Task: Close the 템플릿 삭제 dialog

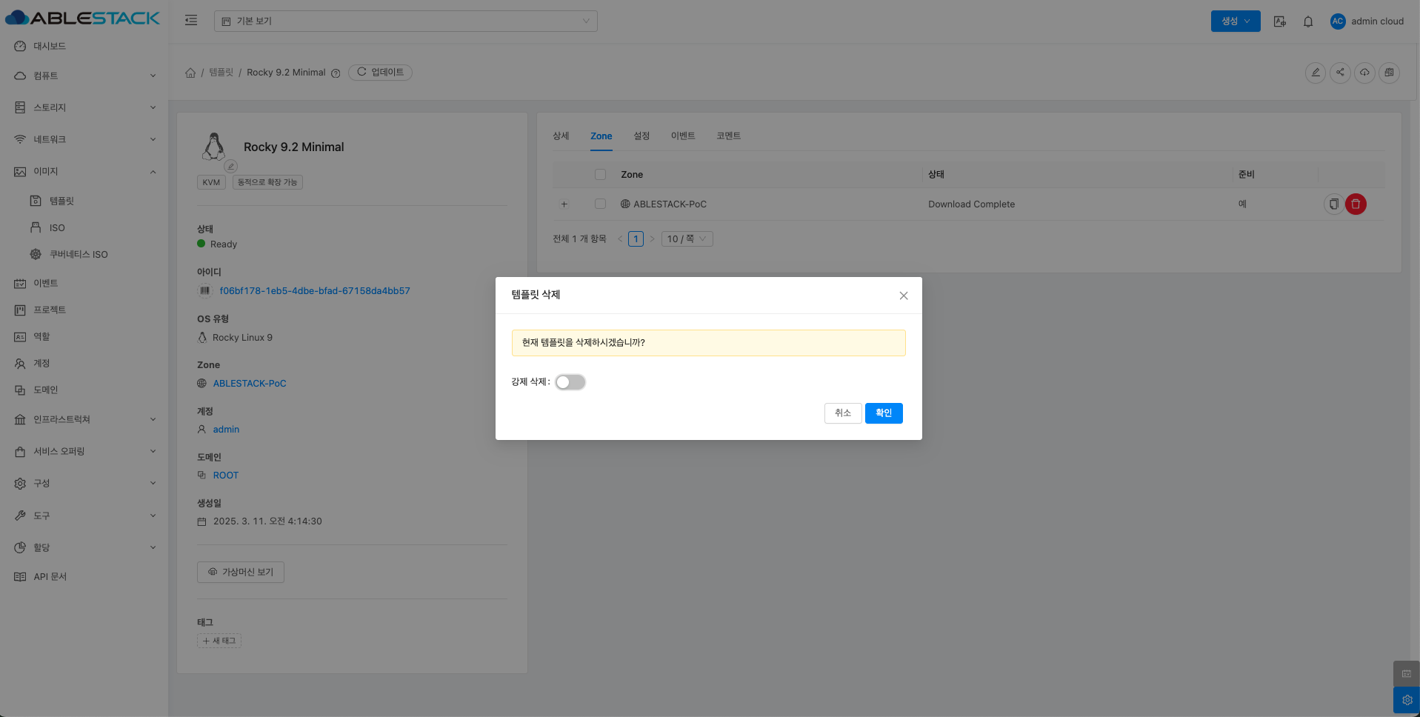Action: [x=903, y=296]
